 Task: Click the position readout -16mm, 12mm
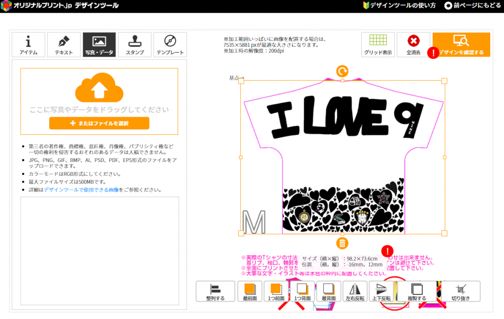click(365, 265)
